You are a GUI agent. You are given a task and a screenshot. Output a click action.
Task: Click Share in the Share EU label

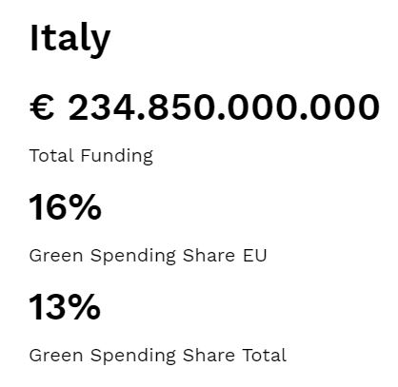209,255
